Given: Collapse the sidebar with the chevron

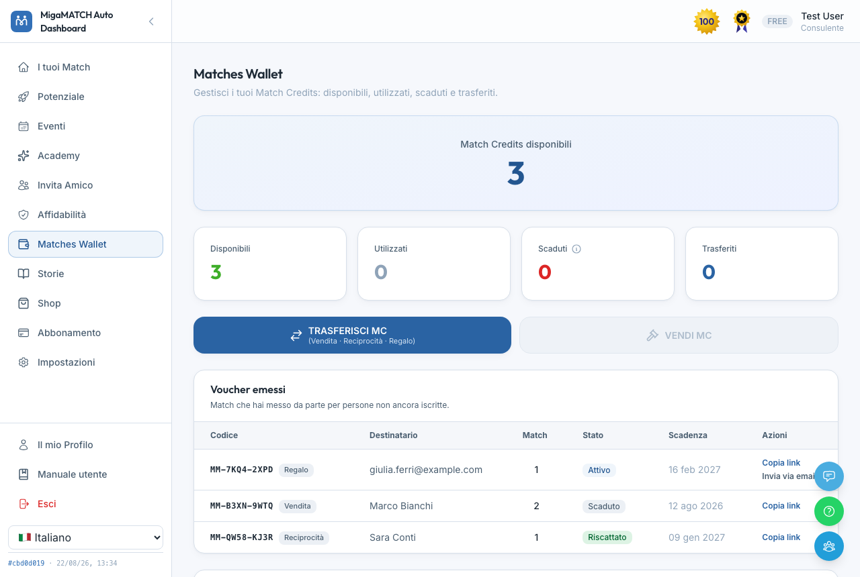Looking at the screenshot, I should pos(151,21).
